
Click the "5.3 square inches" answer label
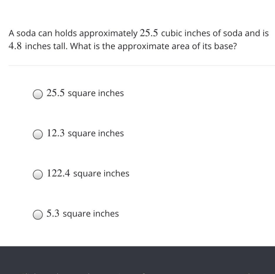coord(83,214)
